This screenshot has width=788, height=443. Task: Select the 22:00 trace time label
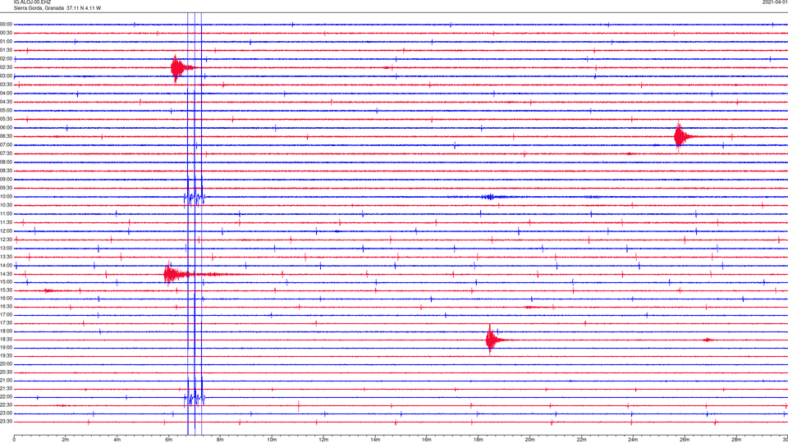[x=7, y=397]
